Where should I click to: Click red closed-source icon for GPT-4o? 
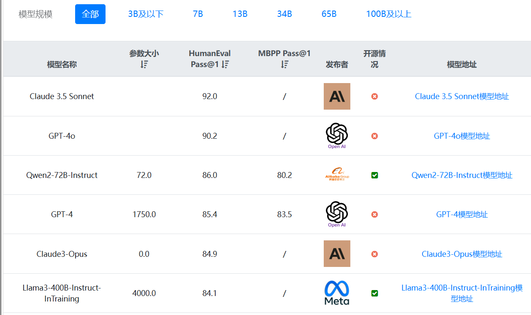[x=374, y=136]
